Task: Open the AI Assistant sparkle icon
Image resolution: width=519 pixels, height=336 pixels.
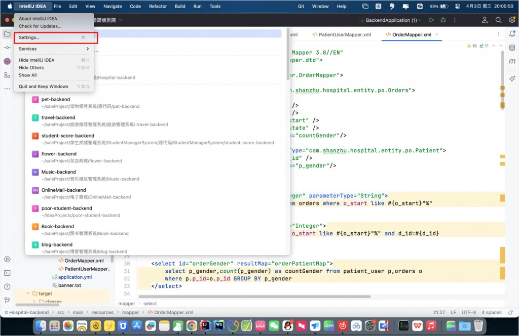Action: click(512, 79)
